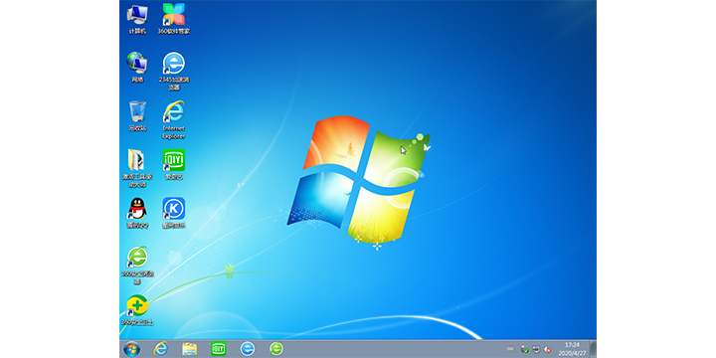This screenshot has width=716, height=358.
Task: Launch the green 360 browser taskbar icon
Action: [276, 349]
